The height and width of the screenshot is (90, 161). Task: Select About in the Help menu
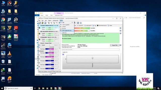pyautogui.click(x=67, y=33)
